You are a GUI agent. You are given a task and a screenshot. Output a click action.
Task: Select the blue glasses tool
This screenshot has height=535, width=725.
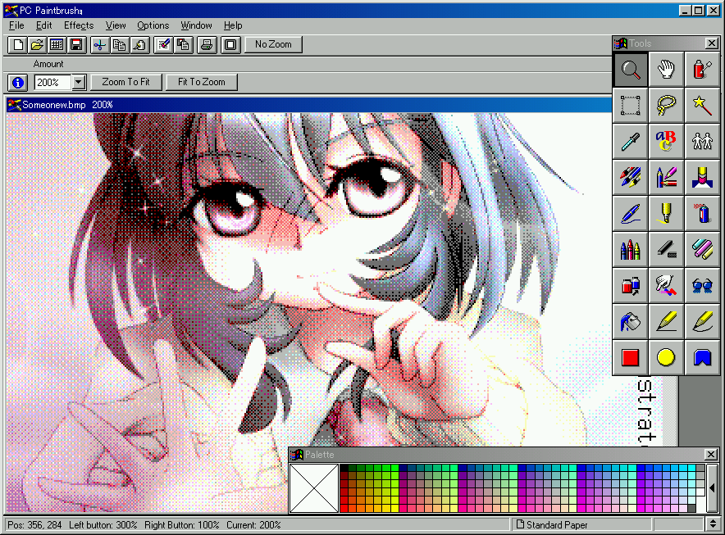coord(702,285)
